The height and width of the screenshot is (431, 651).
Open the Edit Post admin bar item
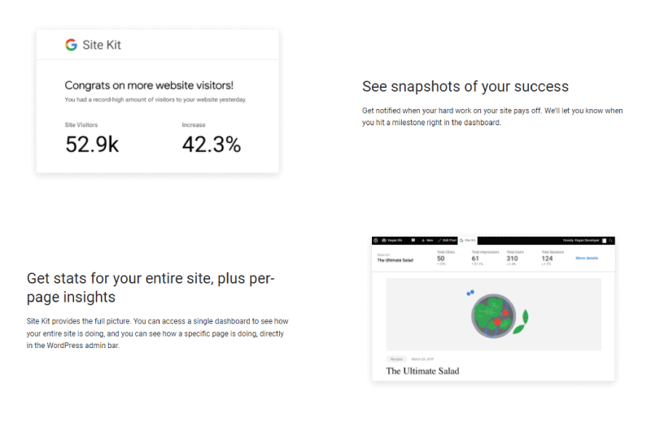point(447,240)
